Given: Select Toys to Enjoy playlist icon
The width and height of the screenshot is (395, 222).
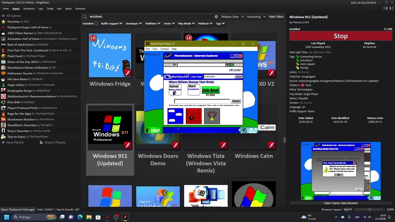Looking at the screenshot, I should point(3,137).
